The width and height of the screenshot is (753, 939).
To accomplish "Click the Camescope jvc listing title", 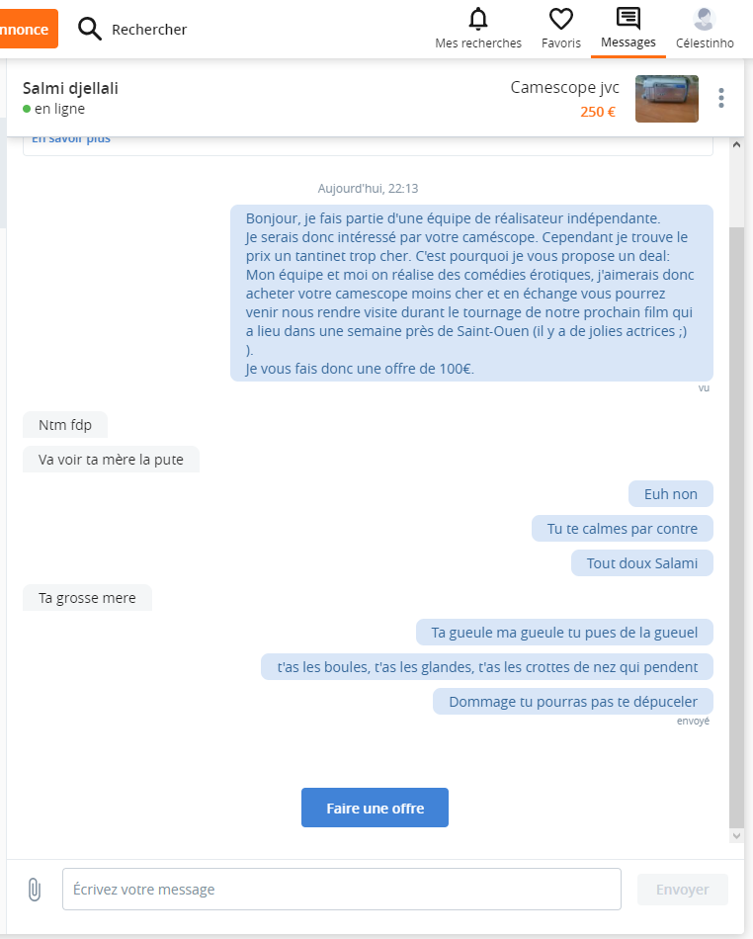I will click(x=564, y=87).
